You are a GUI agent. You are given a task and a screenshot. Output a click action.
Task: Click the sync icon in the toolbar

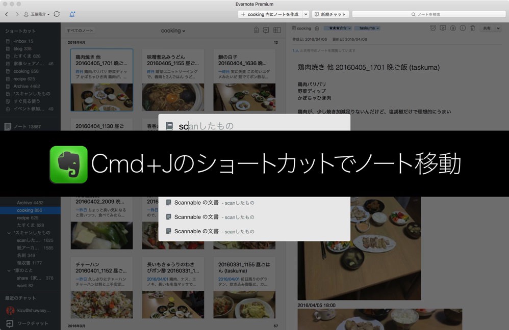(57, 14)
